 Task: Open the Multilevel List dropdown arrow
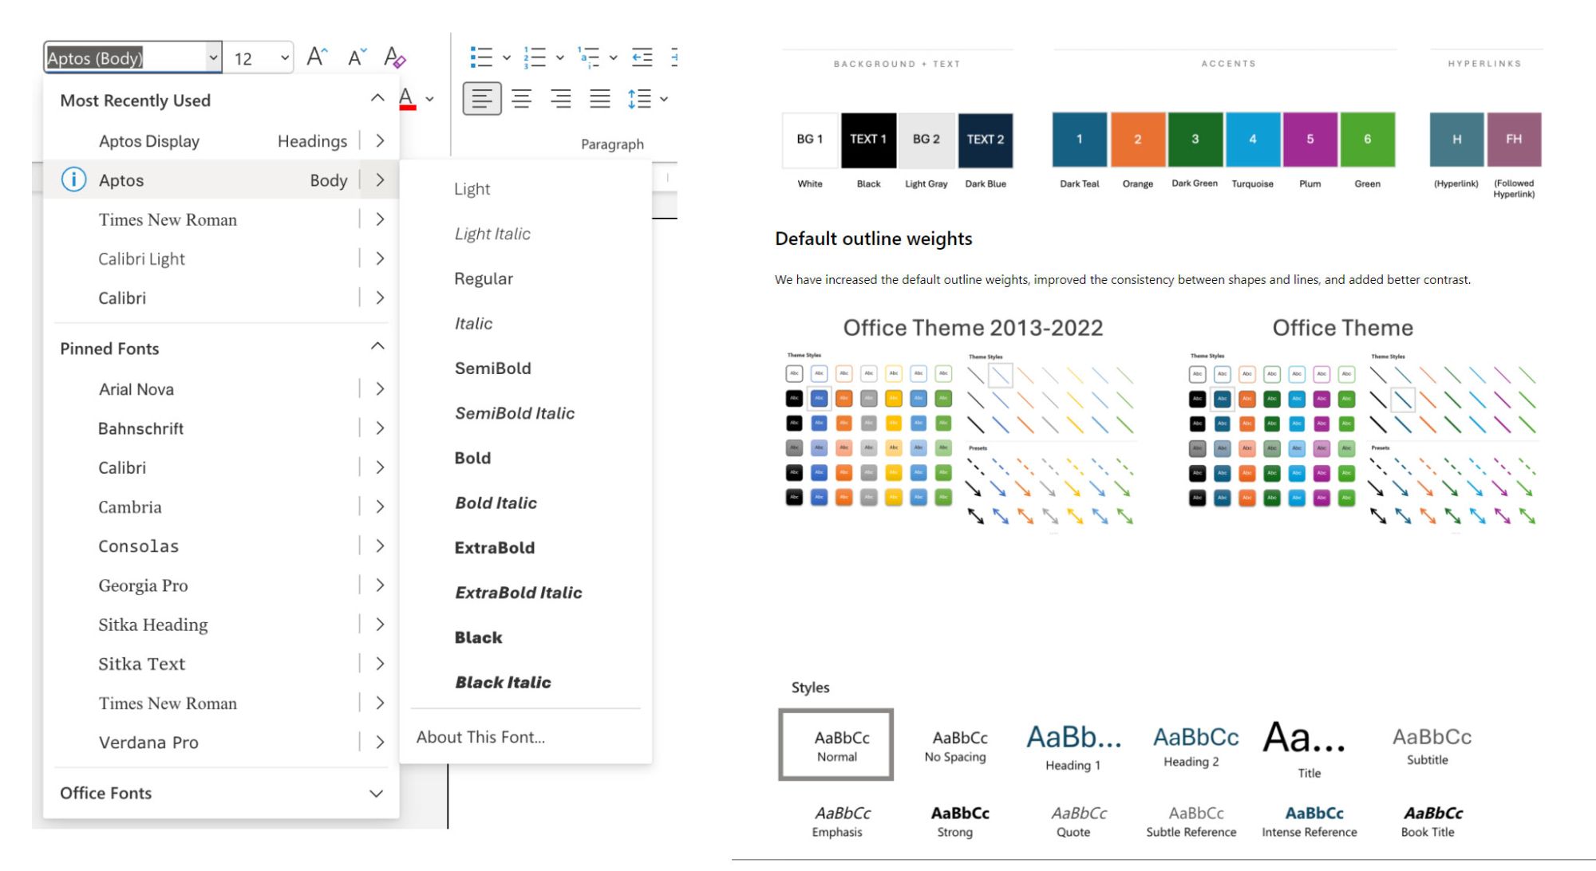[x=613, y=57]
